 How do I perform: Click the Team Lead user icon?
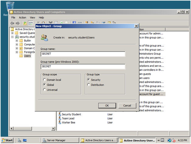click(x=60, y=118)
